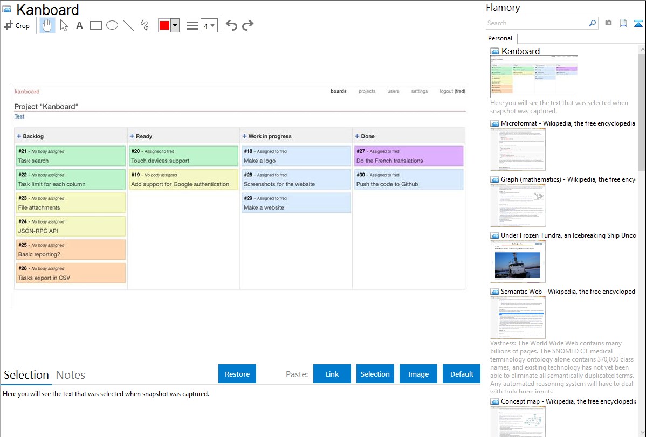Paste as Image
This screenshot has height=437, width=646.
coord(418,374)
